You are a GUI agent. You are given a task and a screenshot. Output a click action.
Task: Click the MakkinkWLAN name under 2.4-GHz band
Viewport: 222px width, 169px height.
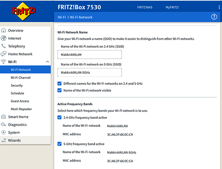(117, 126)
